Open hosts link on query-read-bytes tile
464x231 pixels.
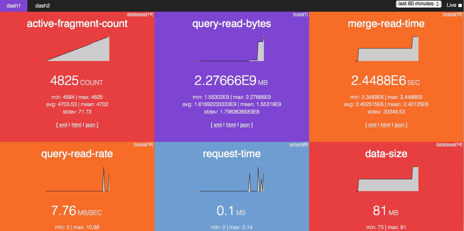click(298, 14)
